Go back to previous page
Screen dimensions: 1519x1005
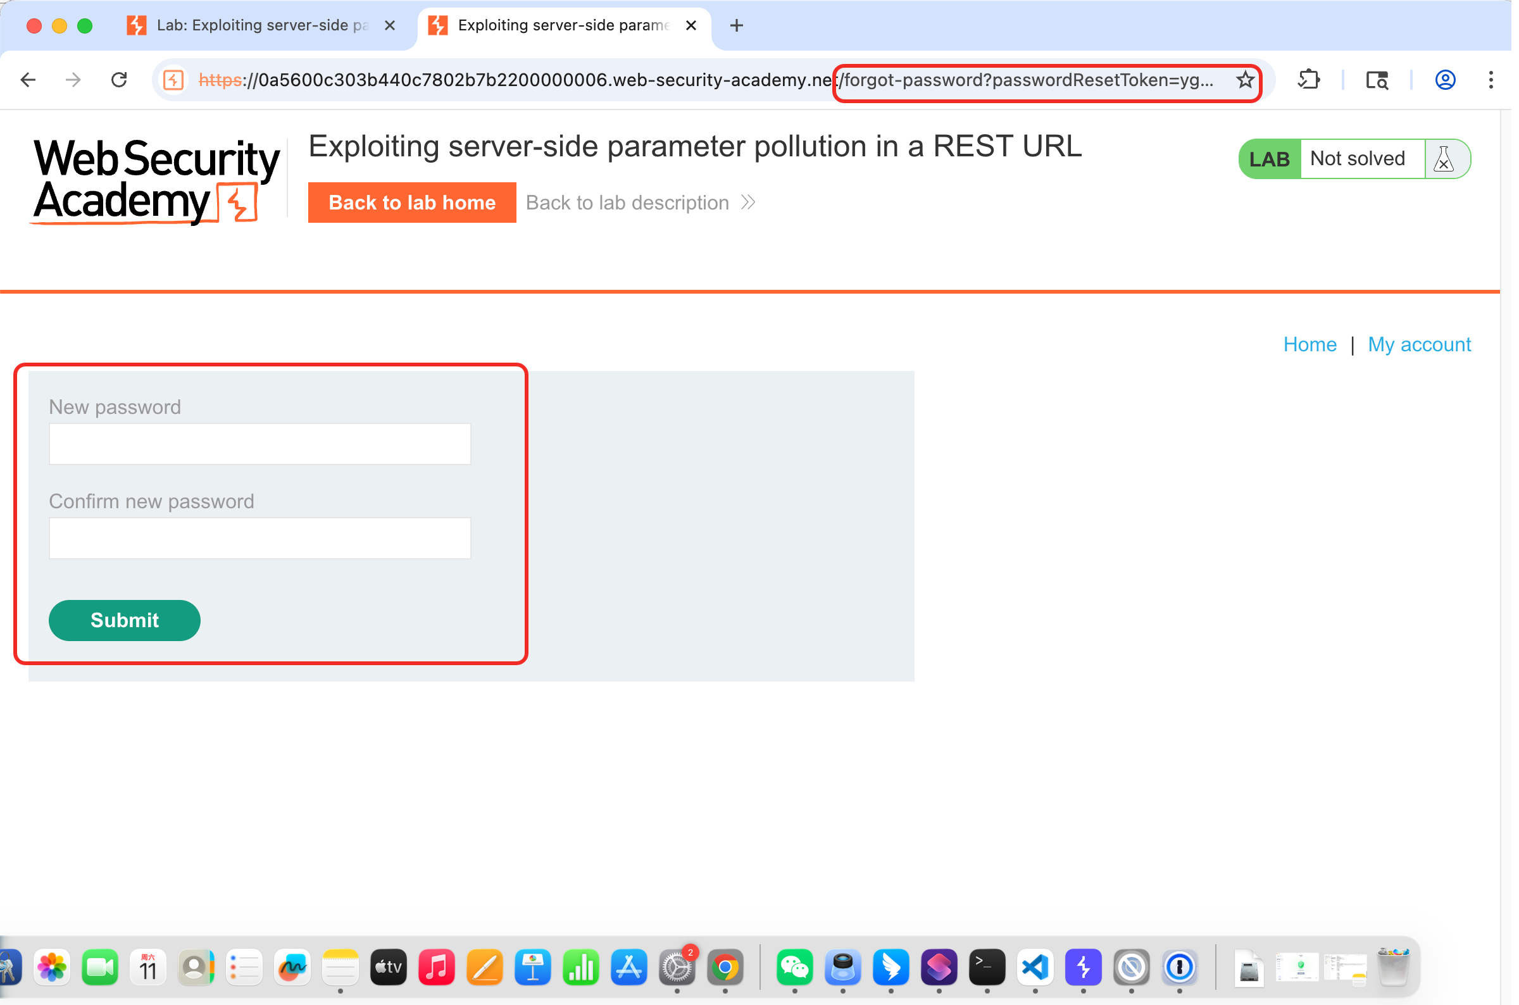pyautogui.click(x=28, y=80)
